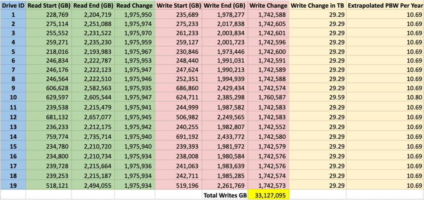
Task: Click the 10.80 Extrapolated PBW cell
Action: pyautogui.click(x=385, y=97)
